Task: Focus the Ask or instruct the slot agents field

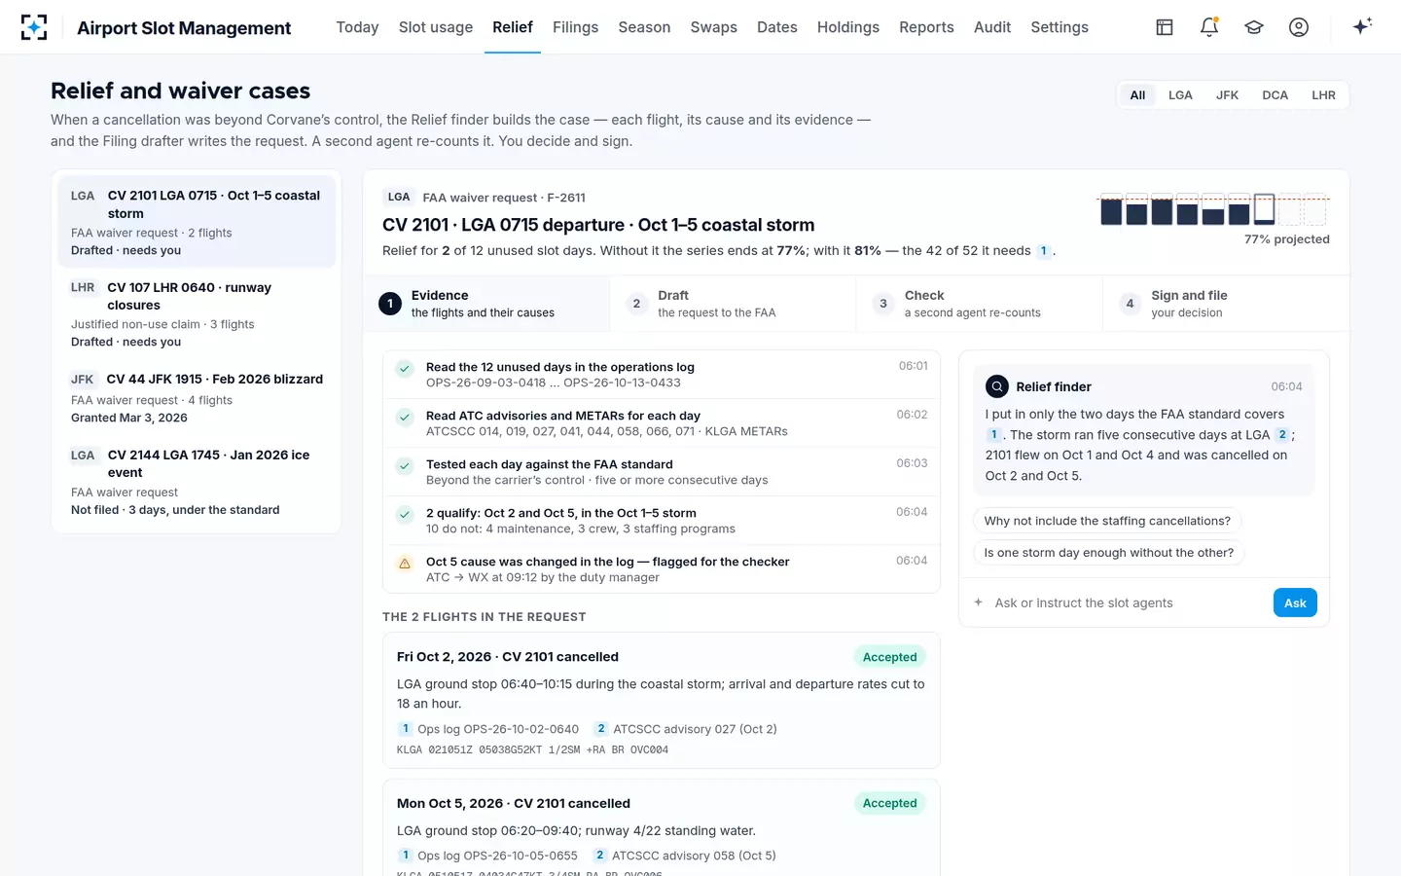Action: pyautogui.click(x=1129, y=602)
